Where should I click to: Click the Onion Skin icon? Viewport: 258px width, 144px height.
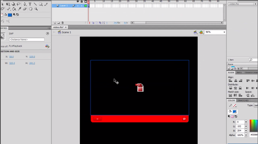click(93, 23)
